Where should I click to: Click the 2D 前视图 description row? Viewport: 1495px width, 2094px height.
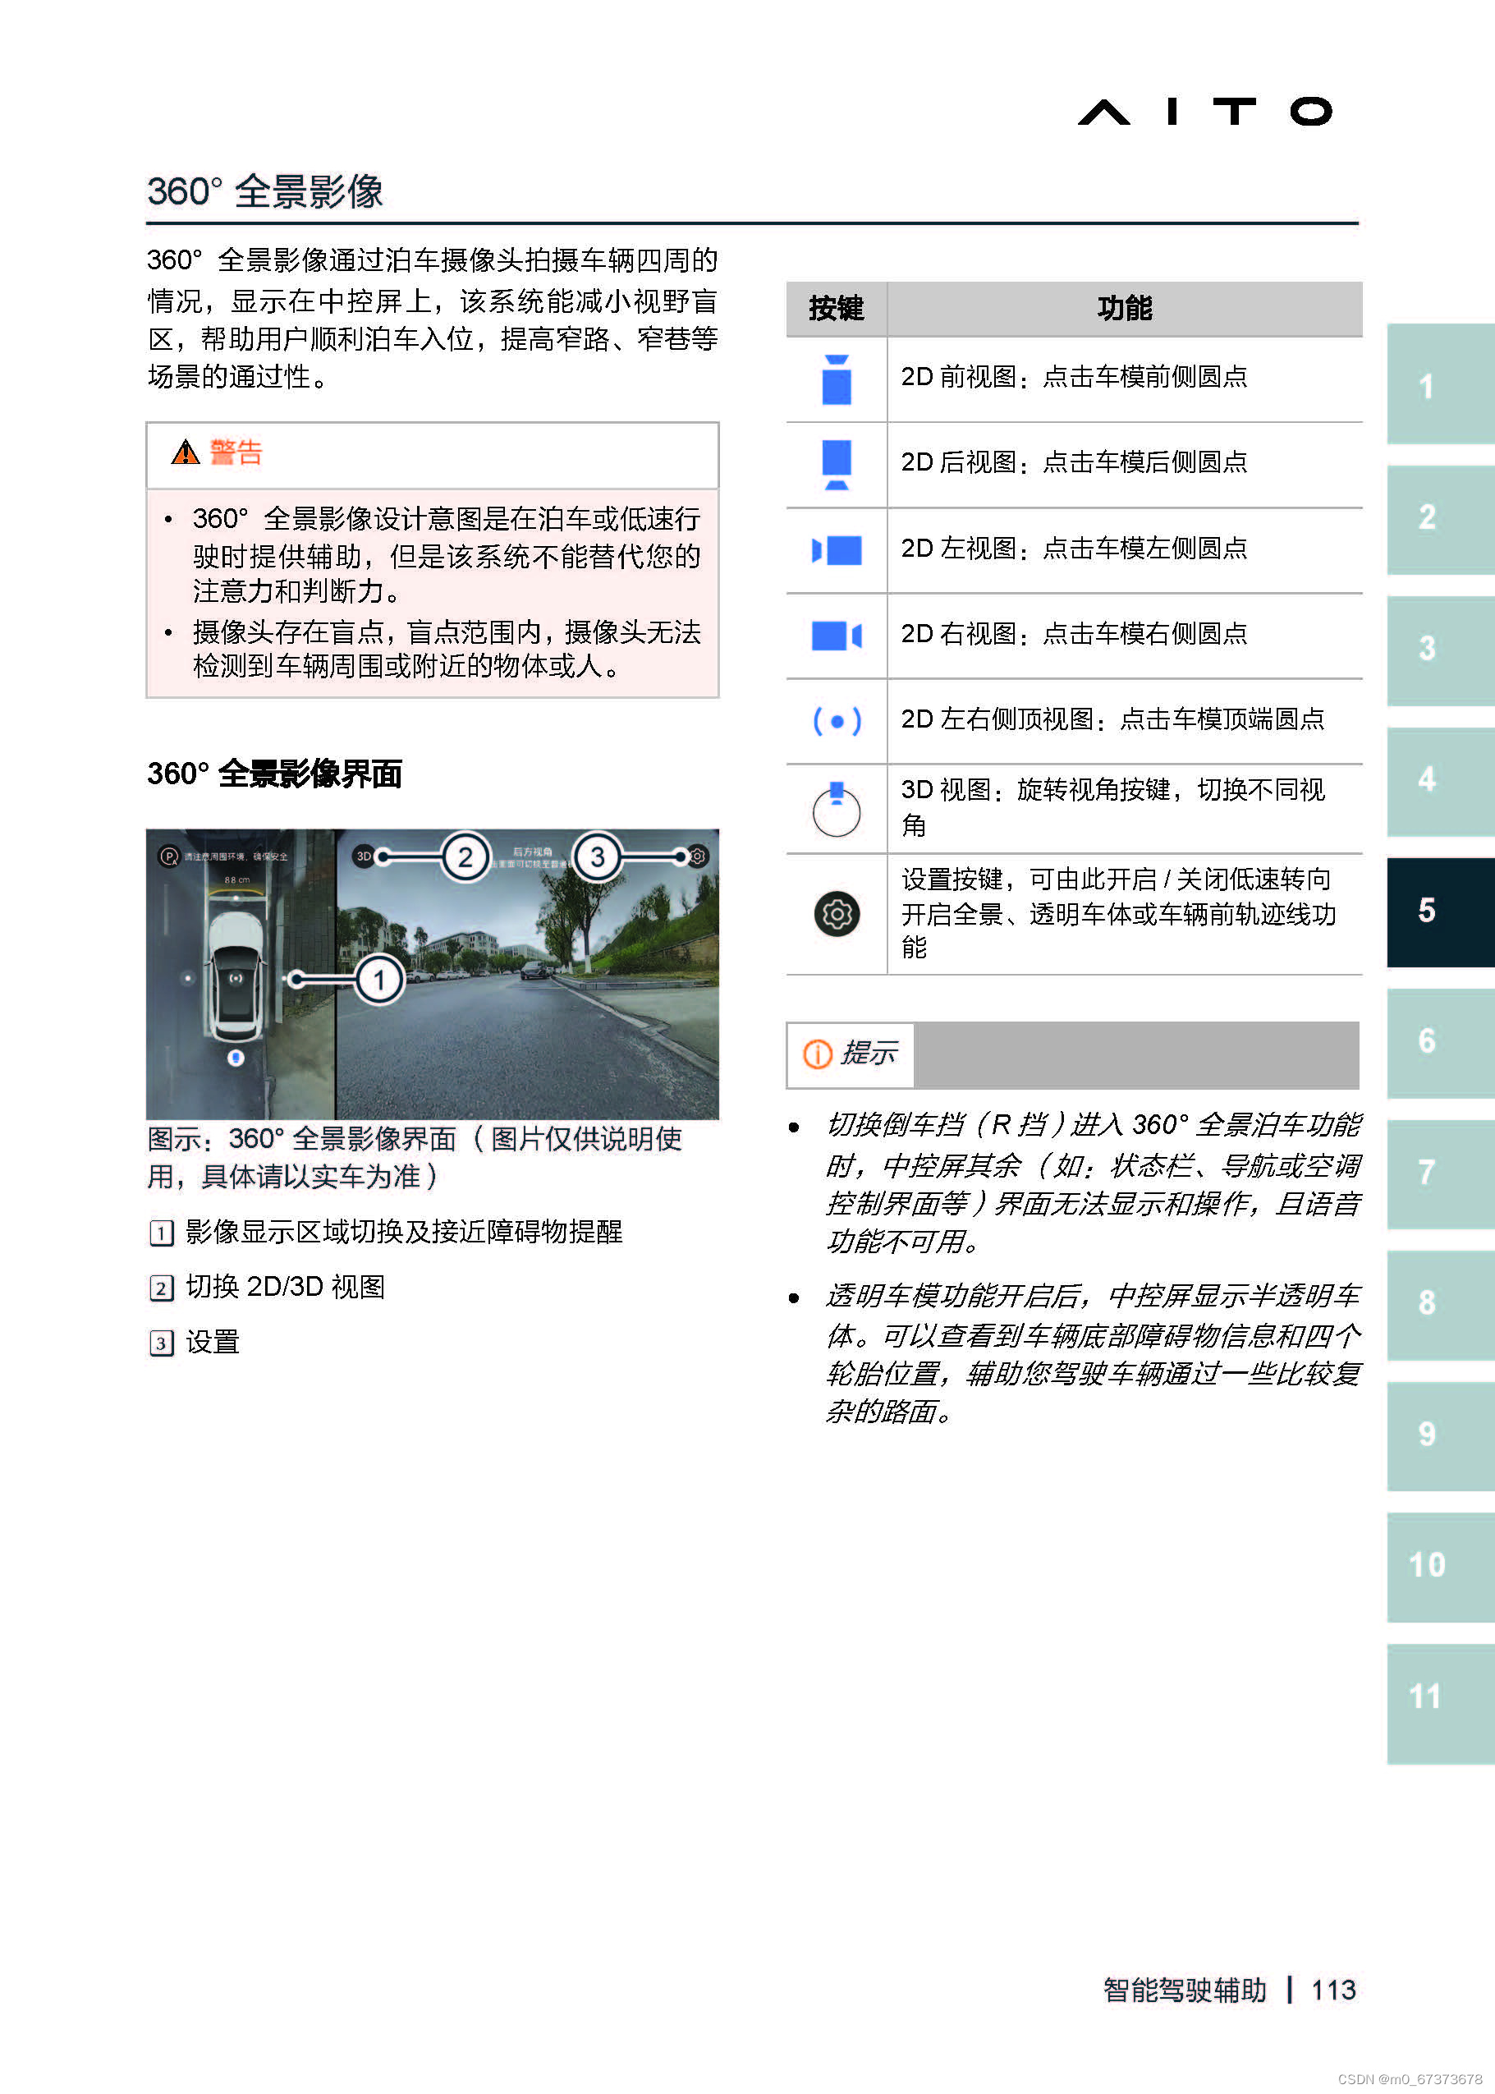point(1124,379)
